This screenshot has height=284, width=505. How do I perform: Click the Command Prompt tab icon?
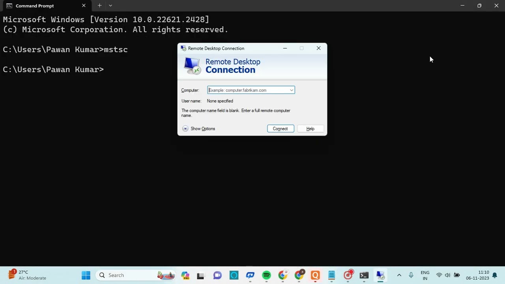point(9,6)
